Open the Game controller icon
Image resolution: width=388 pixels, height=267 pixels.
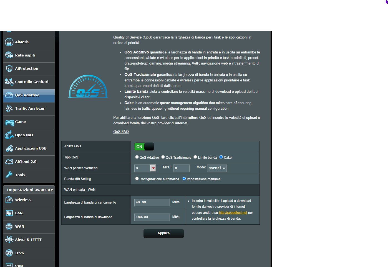[10, 122]
